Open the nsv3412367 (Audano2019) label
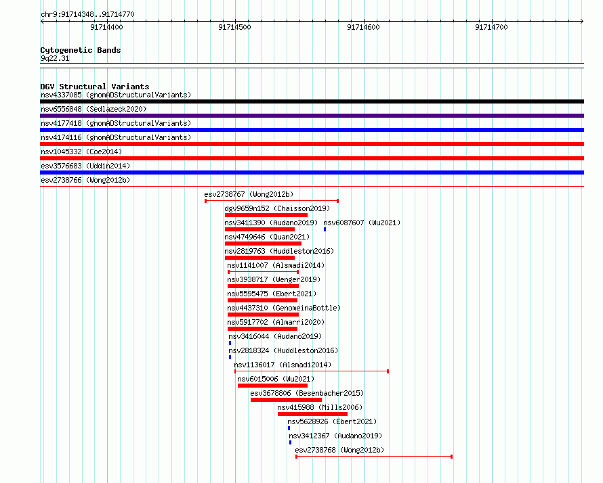 pyautogui.click(x=335, y=436)
